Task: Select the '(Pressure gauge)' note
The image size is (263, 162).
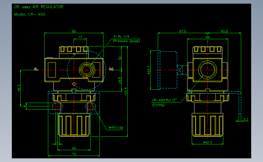Action: pyautogui.click(x=126, y=41)
